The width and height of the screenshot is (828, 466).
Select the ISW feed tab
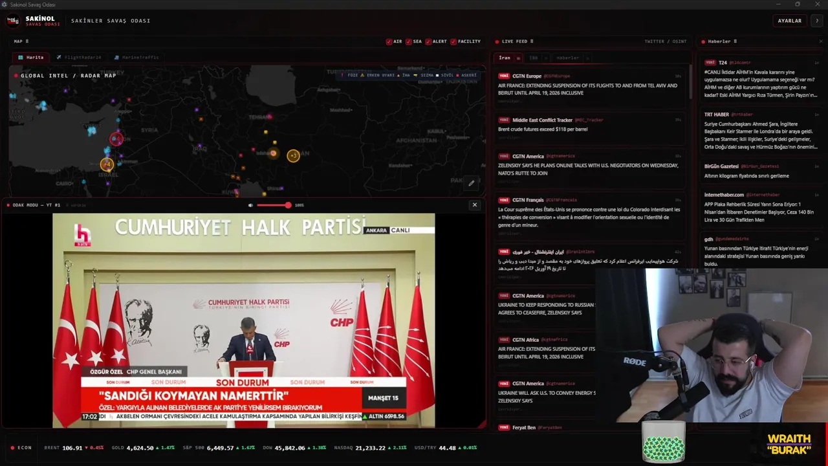click(x=534, y=58)
